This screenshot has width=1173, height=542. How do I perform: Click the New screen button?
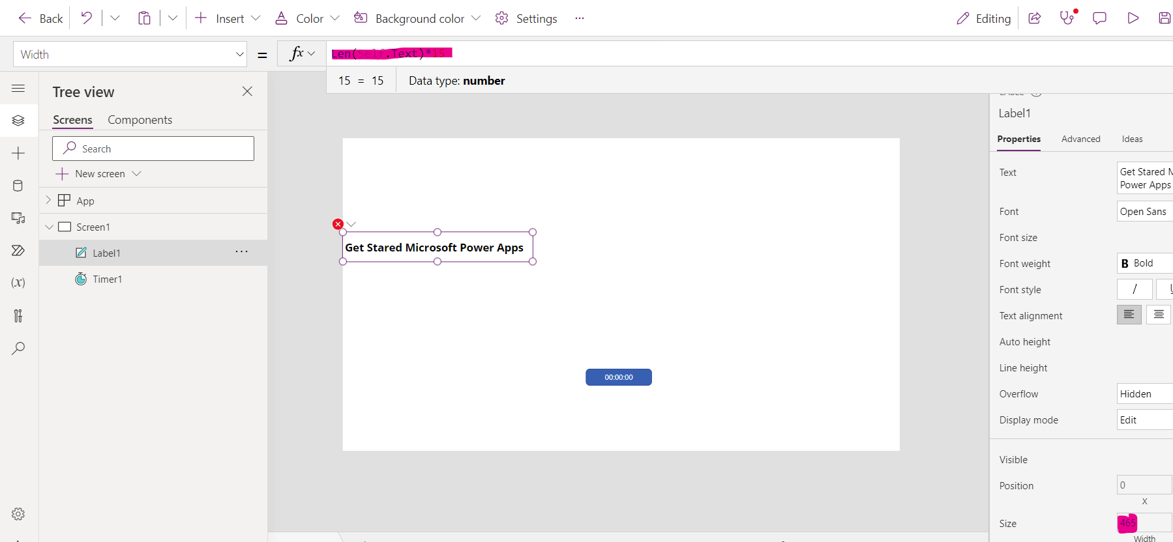click(x=91, y=174)
